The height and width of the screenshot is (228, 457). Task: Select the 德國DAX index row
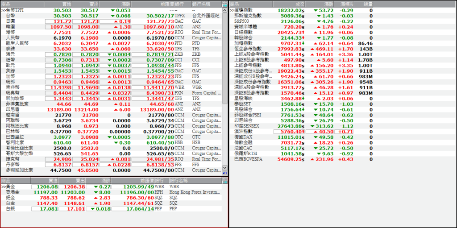click(x=301, y=137)
